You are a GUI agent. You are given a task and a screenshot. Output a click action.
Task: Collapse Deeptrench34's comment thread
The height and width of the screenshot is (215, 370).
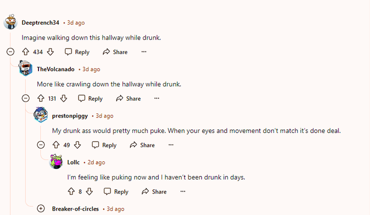tap(10, 52)
